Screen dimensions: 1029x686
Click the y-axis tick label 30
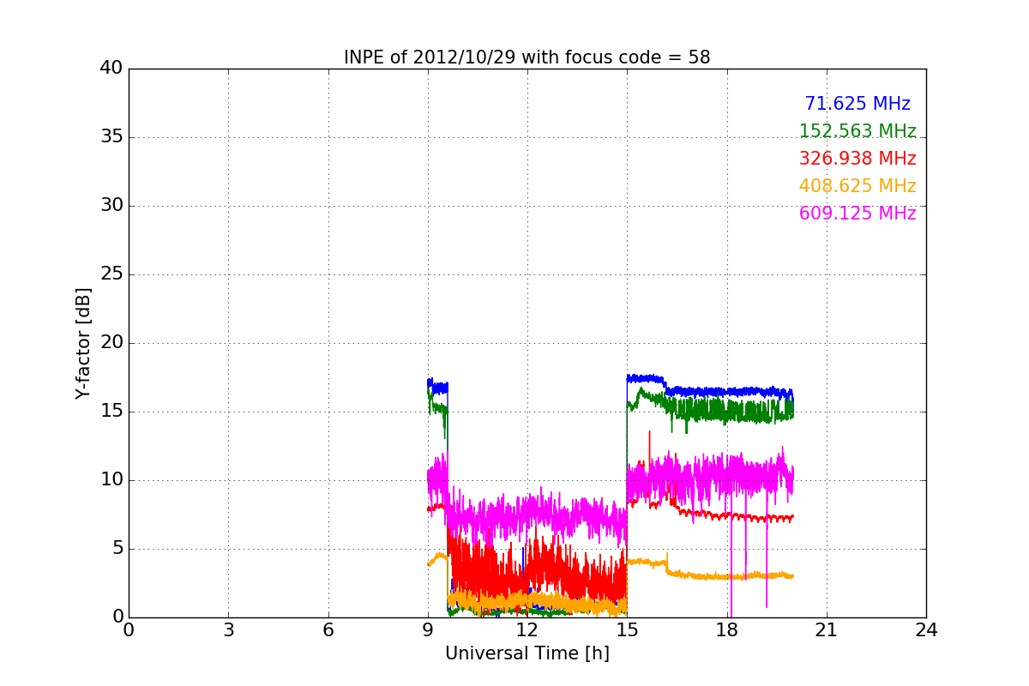tap(111, 206)
